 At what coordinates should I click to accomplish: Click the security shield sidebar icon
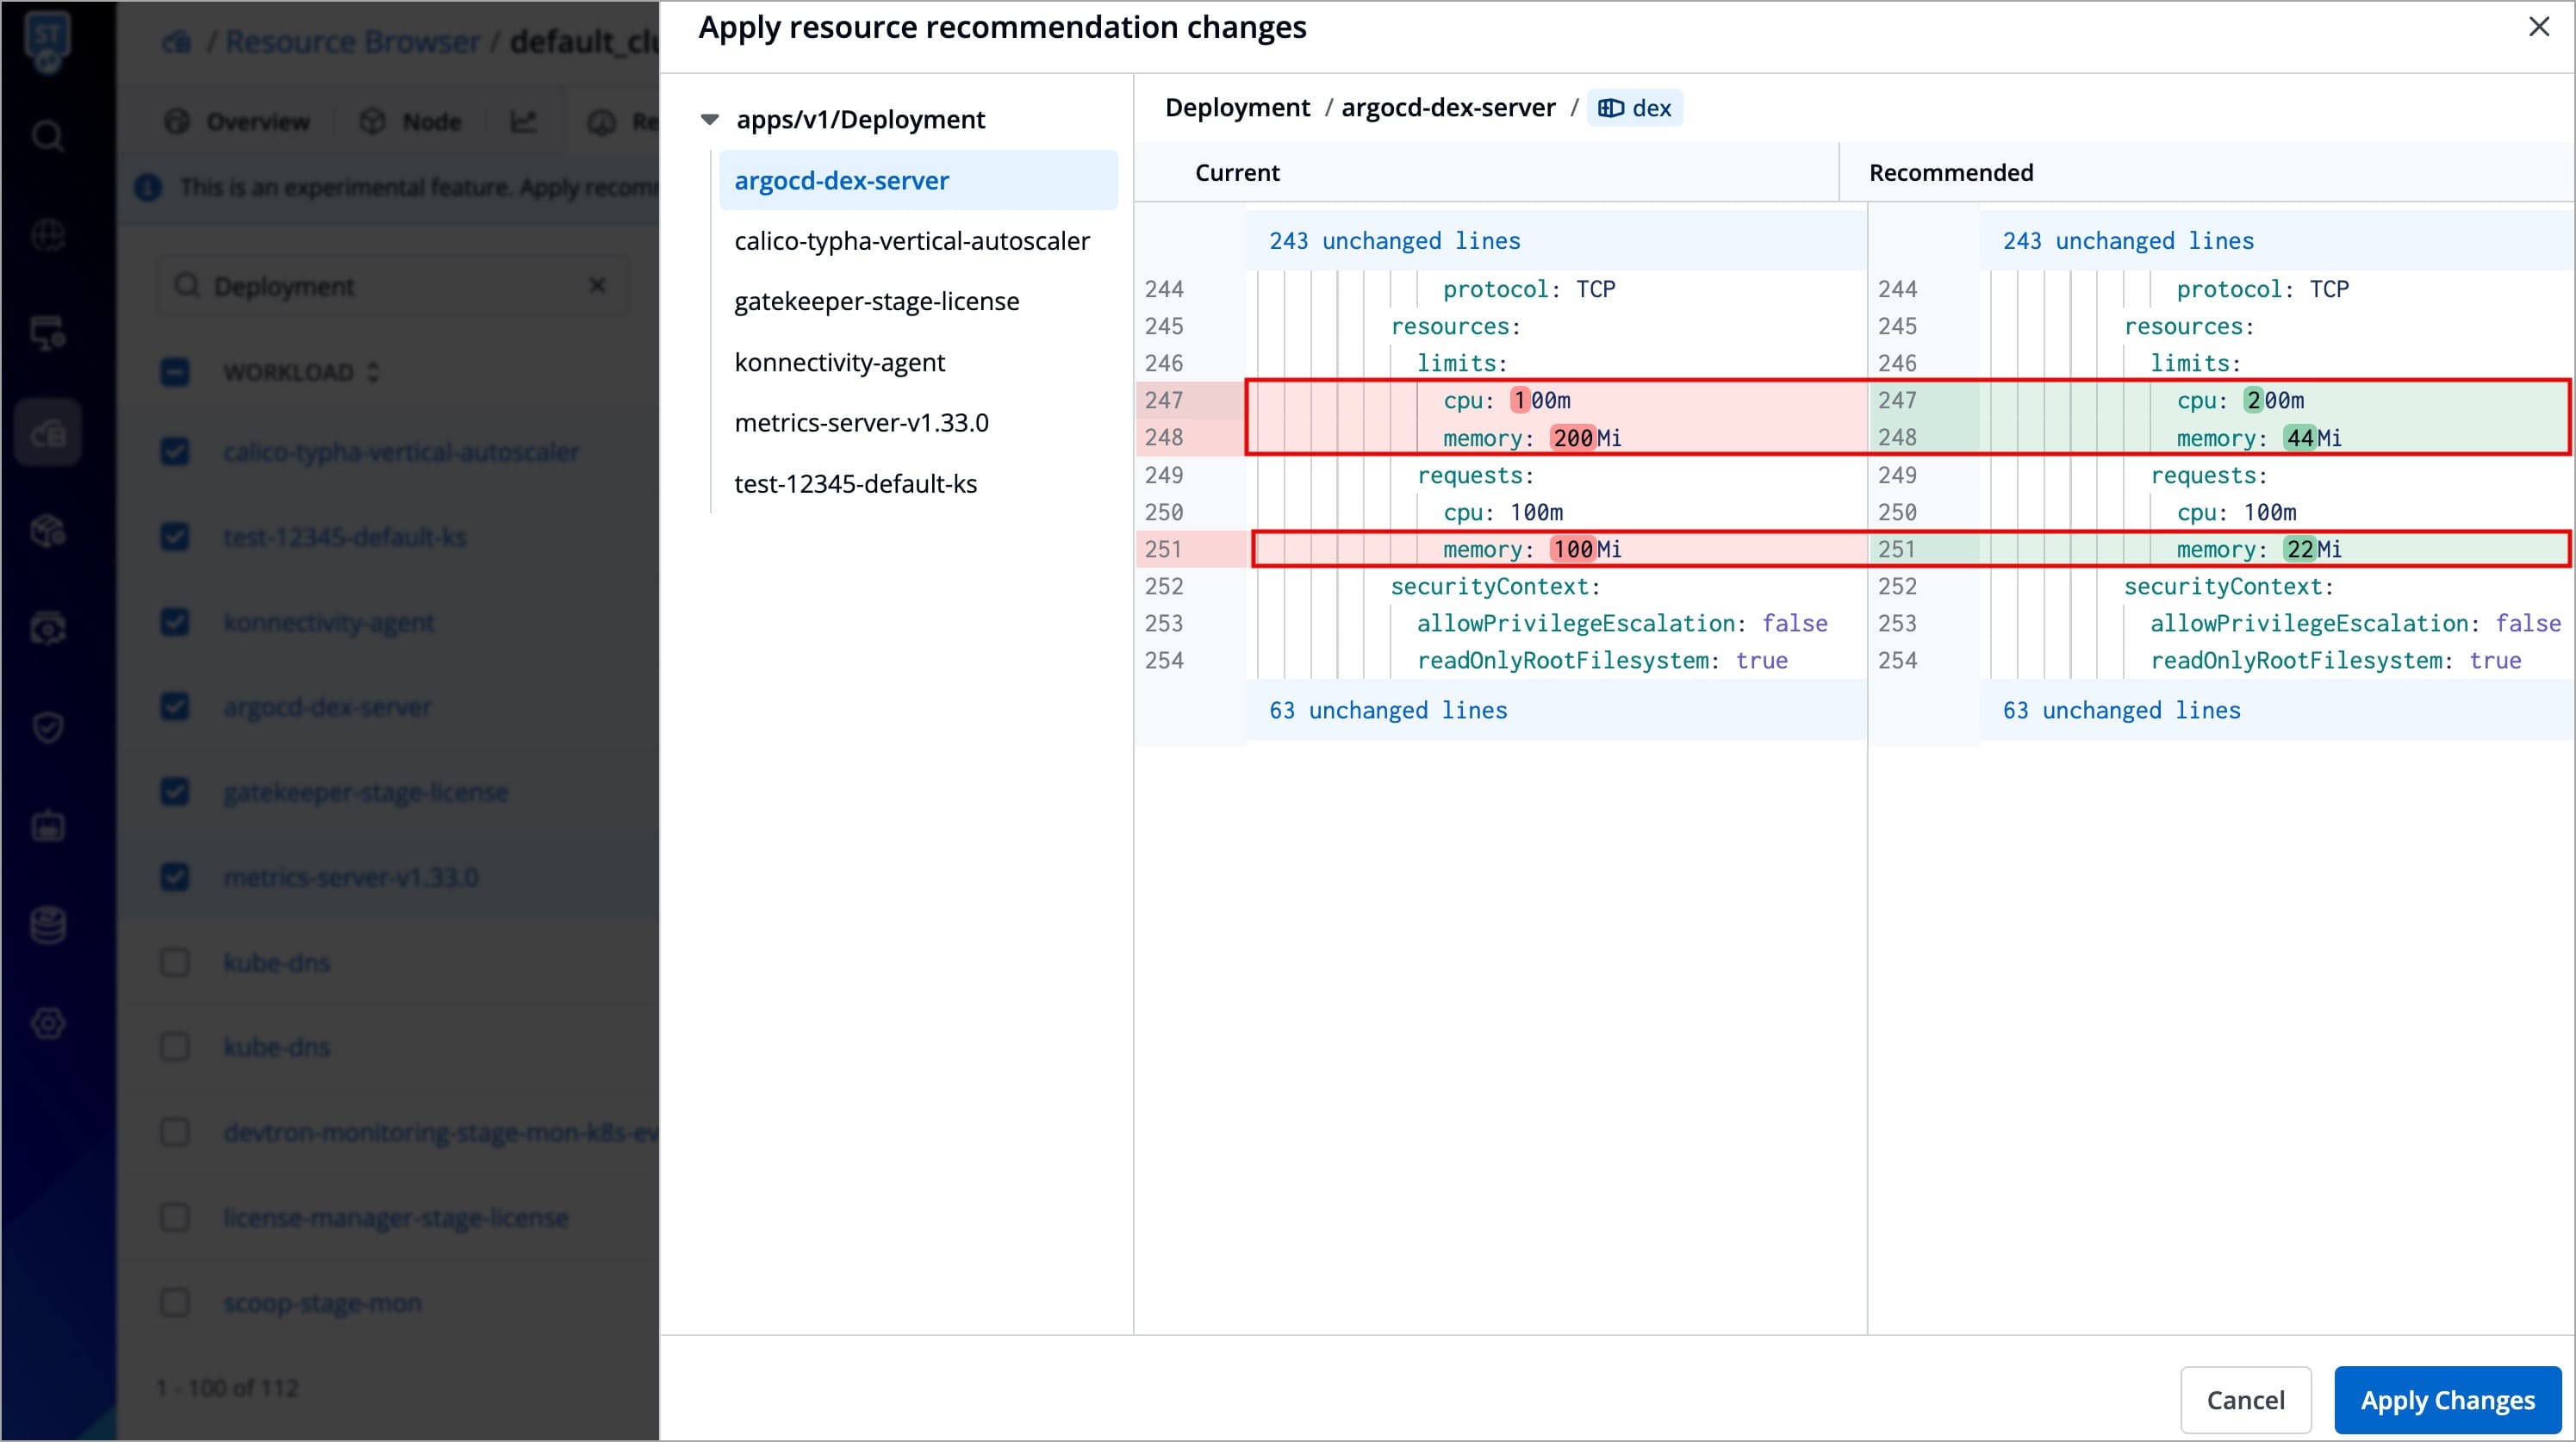coord(47,727)
